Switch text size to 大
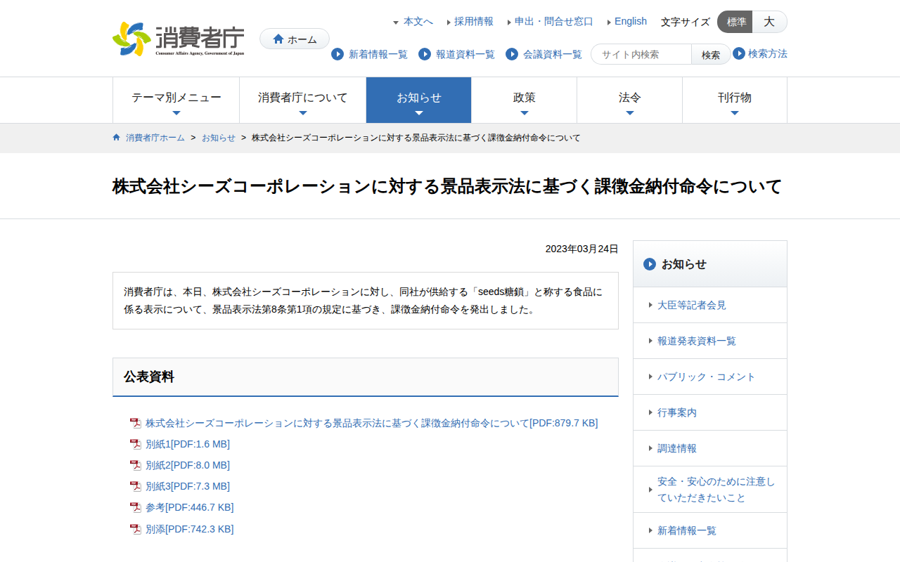Image resolution: width=900 pixels, height=562 pixels. [769, 22]
